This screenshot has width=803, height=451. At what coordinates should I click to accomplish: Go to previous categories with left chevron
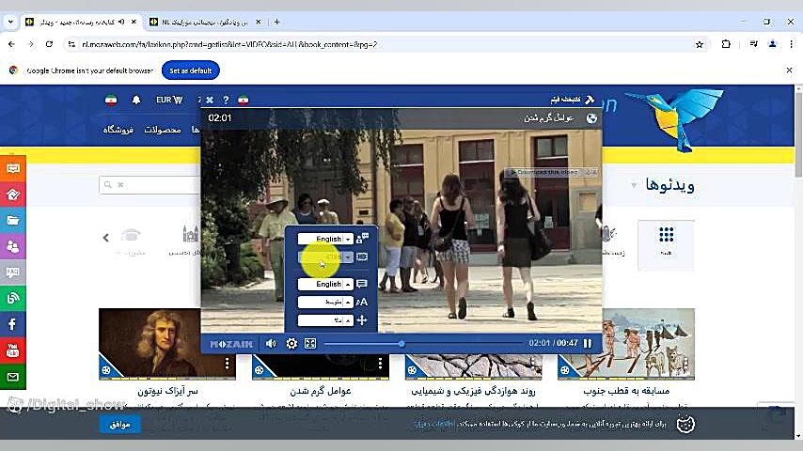tap(106, 238)
